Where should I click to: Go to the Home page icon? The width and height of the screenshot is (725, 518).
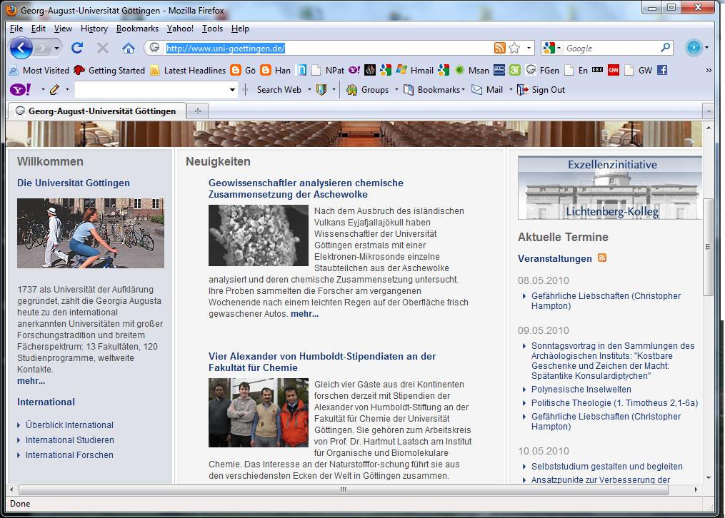(129, 48)
